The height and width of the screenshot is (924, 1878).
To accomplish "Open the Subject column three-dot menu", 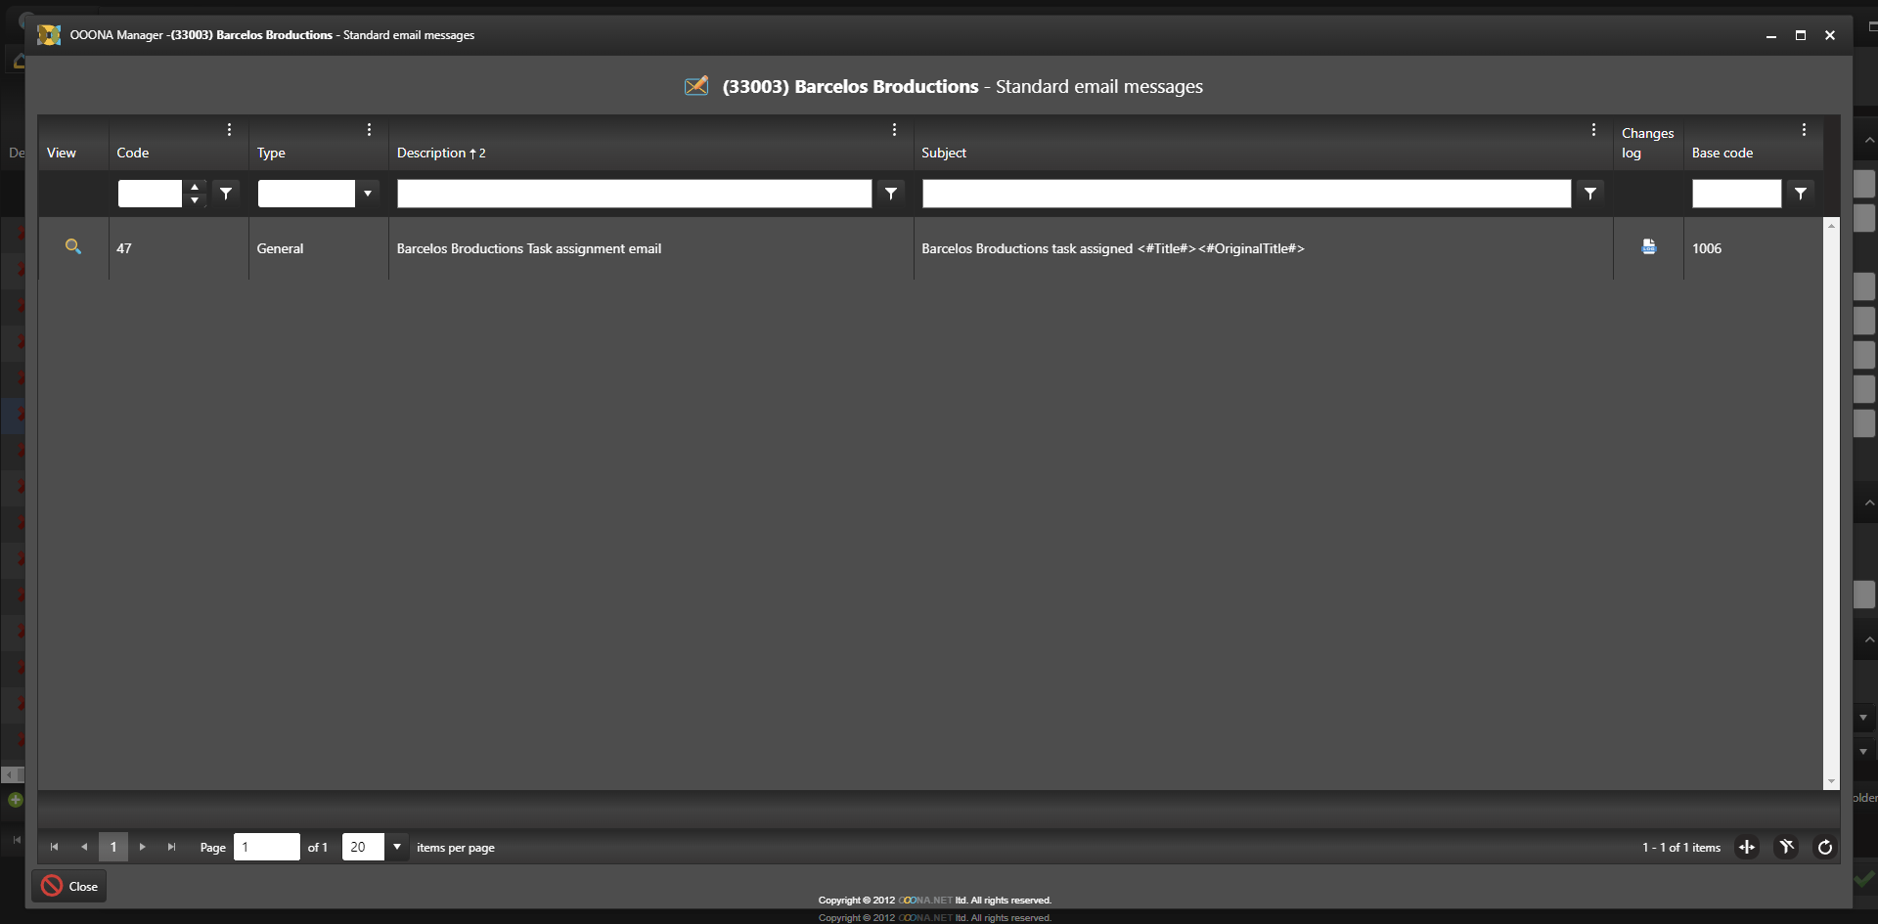I will point(1593,130).
